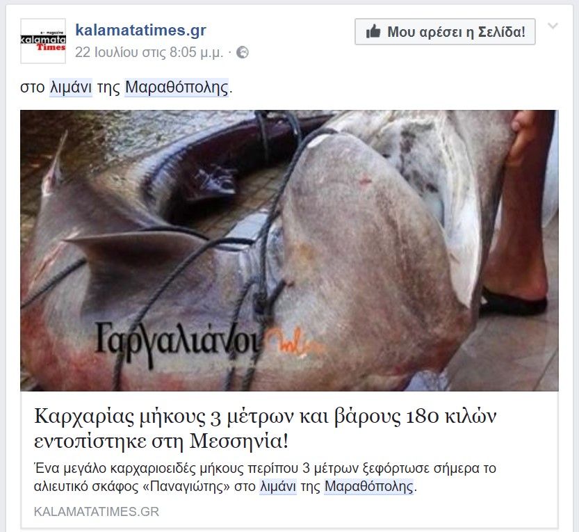
Task: Click the thumbs-up icon in the like button
Action: pyautogui.click(x=373, y=32)
